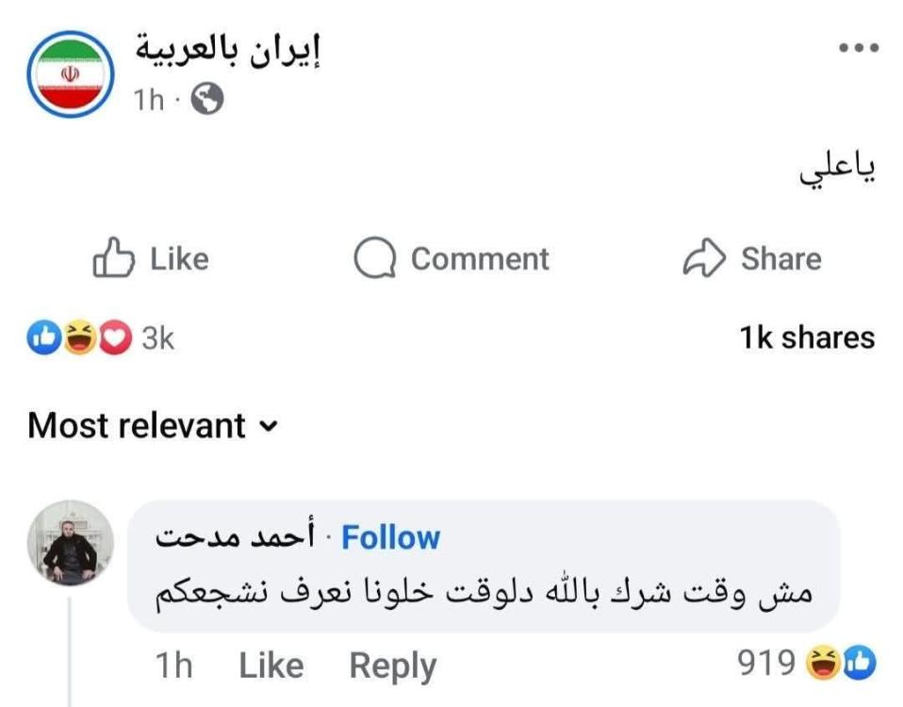
Task: Click the Comment speech bubble icon
Action: coord(375,257)
